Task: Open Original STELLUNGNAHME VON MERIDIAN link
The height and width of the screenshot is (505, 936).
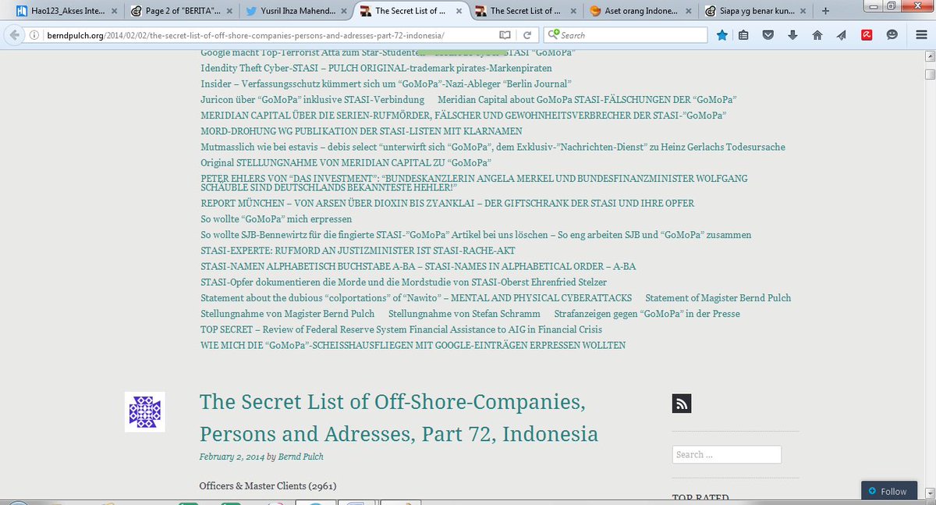Action: click(x=346, y=162)
